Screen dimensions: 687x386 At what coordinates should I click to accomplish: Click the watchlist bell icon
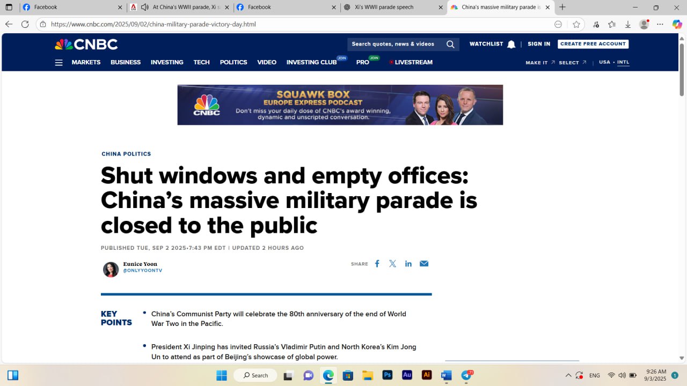(x=511, y=44)
